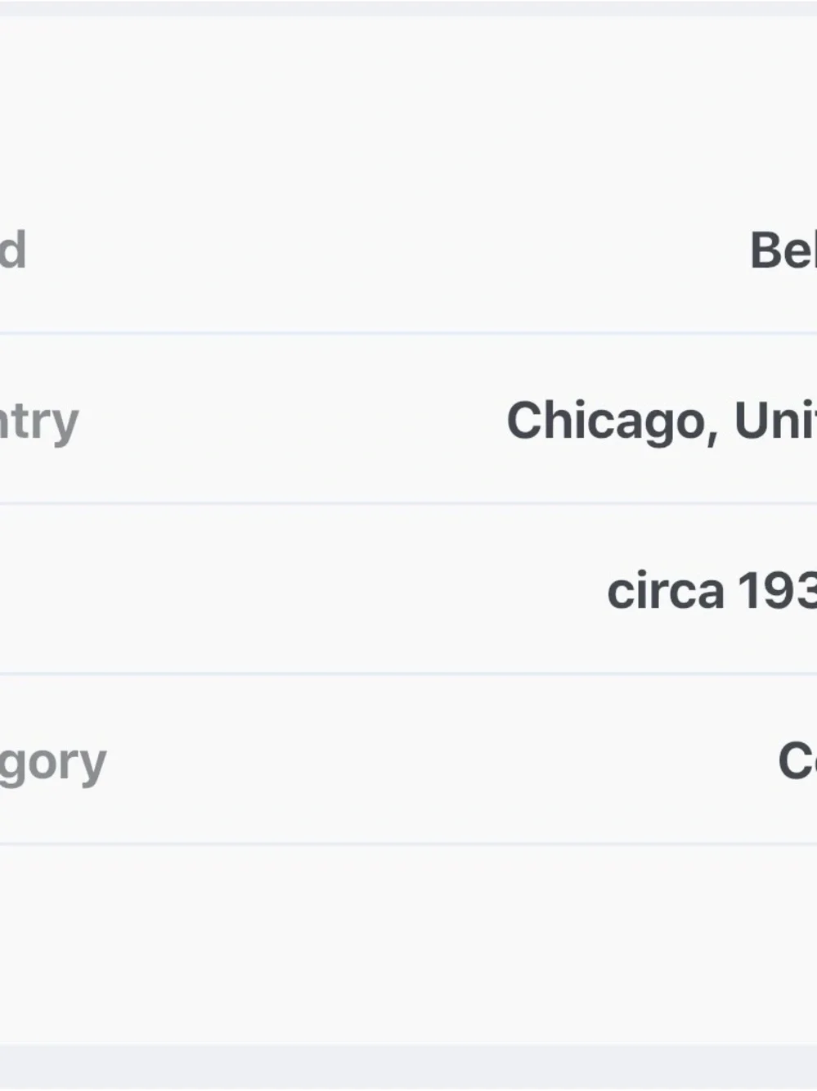Click the label ending in "ntry"

click(39, 422)
